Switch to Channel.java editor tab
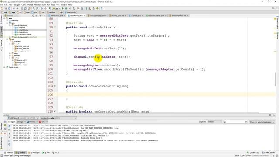The width and height of the screenshot is (279, 157). coord(136,16)
